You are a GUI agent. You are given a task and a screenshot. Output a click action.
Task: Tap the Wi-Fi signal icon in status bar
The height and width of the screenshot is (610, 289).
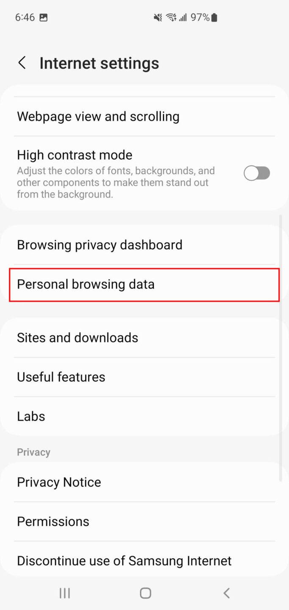pos(171,17)
